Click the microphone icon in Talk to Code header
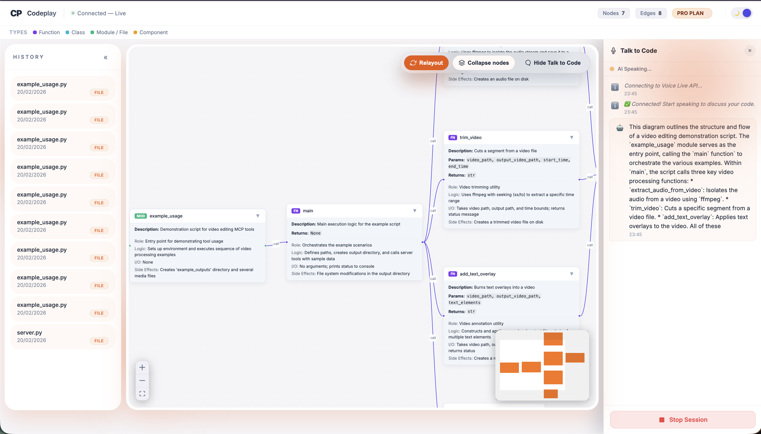The width and height of the screenshot is (761, 434). 613,50
